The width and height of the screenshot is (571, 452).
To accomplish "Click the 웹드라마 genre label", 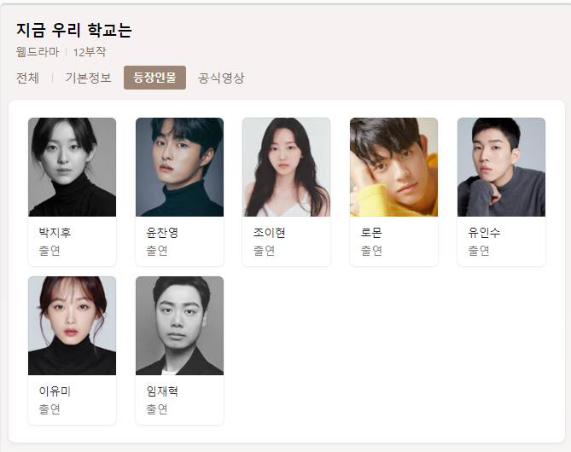I will [38, 52].
